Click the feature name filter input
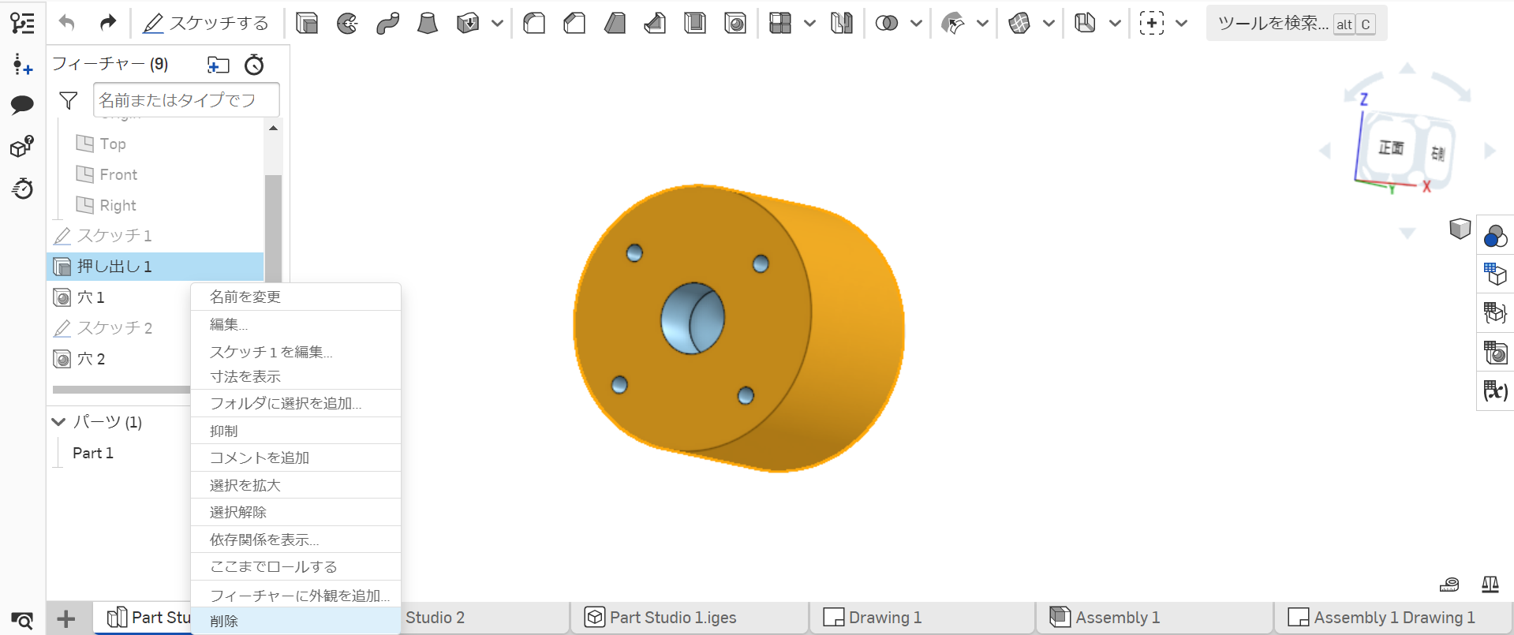This screenshot has width=1514, height=635. pos(186,100)
